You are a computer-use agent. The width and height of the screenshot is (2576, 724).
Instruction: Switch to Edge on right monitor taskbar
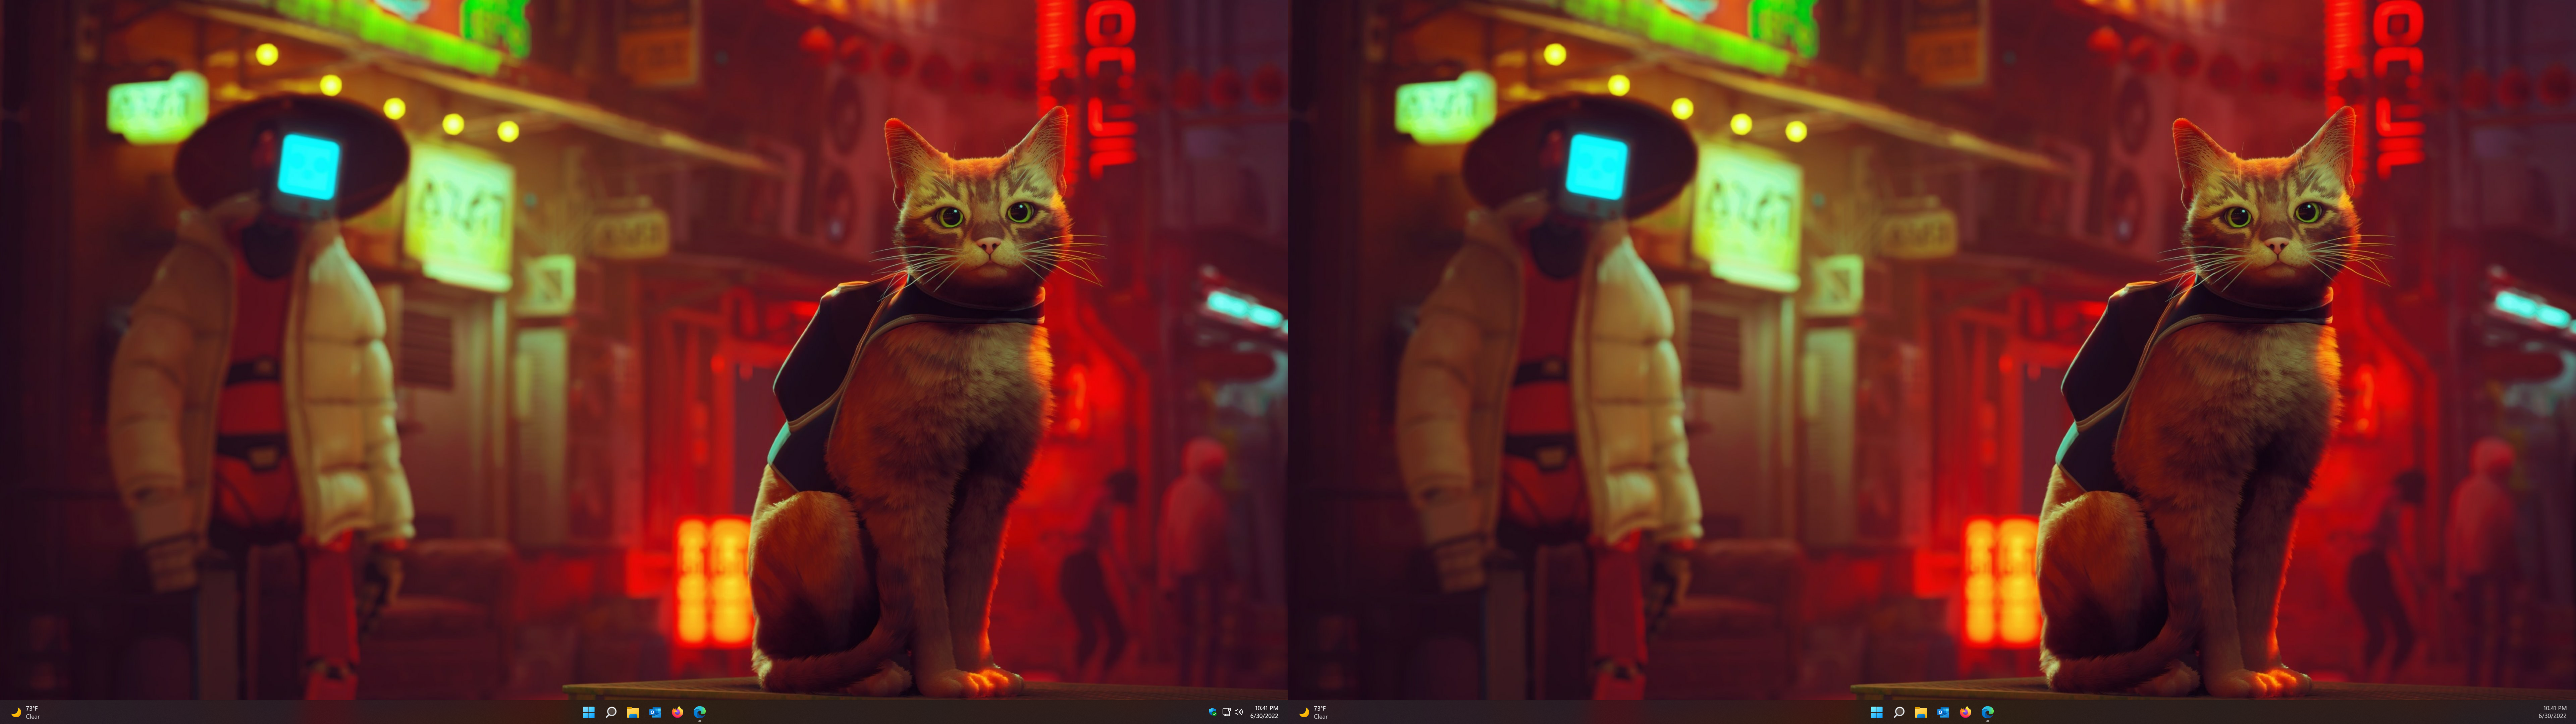pos(1988,712)
